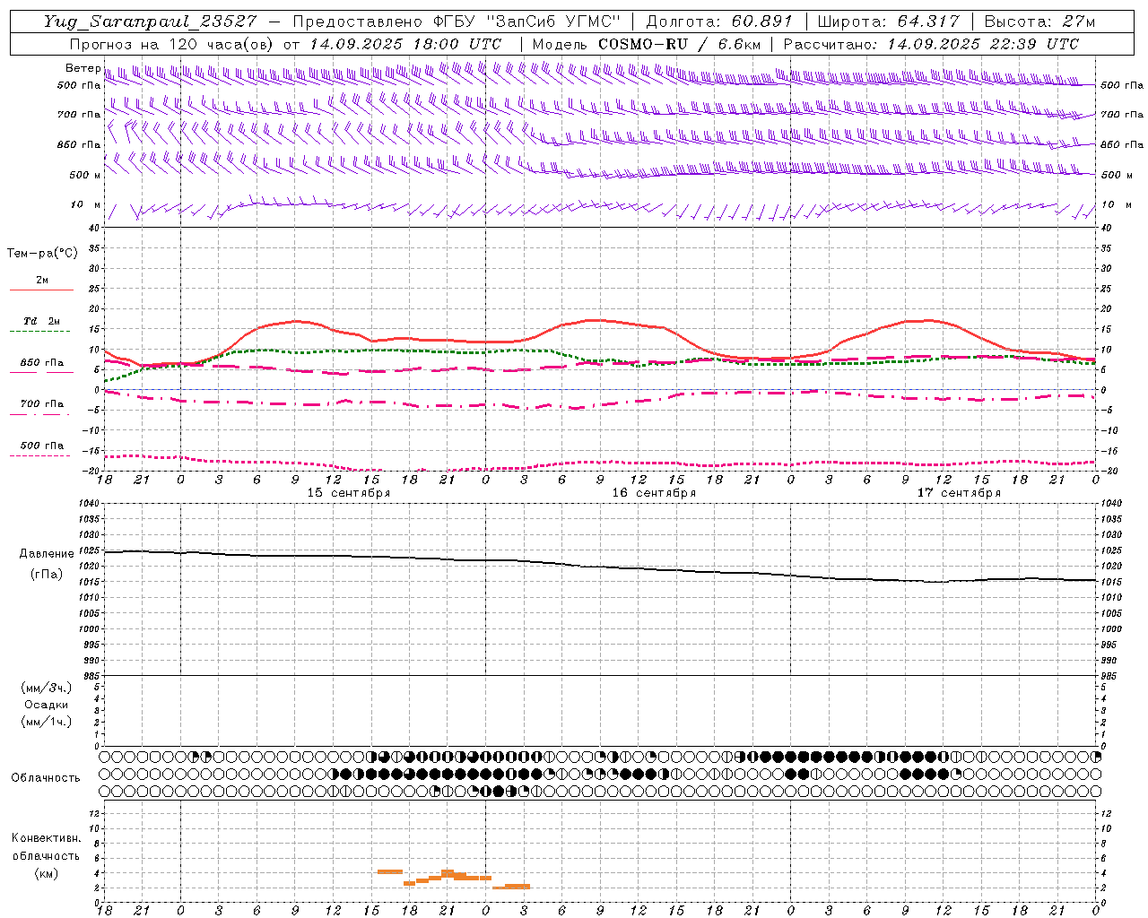Click the (гПа) unit label under Давление

tap(47, 574)
